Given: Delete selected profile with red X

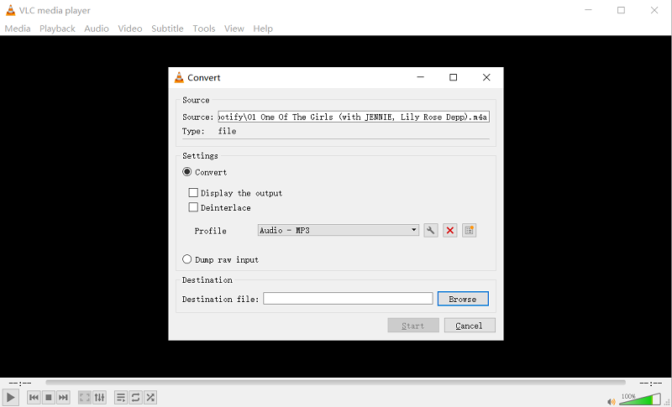Looking at the screenshot, I should click(x=450, y=230).
